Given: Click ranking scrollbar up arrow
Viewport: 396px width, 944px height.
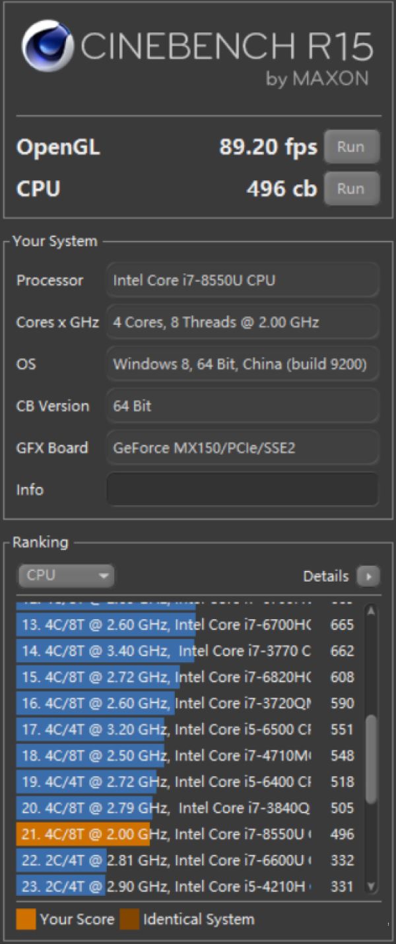Looking at the screenshot, I should click(371, 611).
